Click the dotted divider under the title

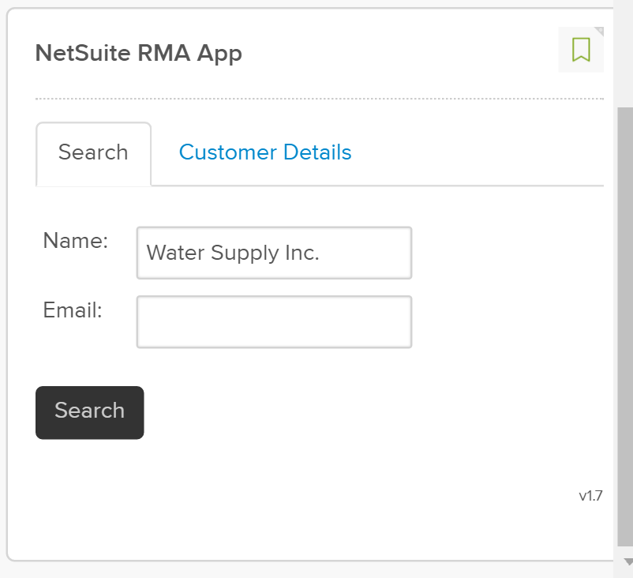(x=320, y=99)
